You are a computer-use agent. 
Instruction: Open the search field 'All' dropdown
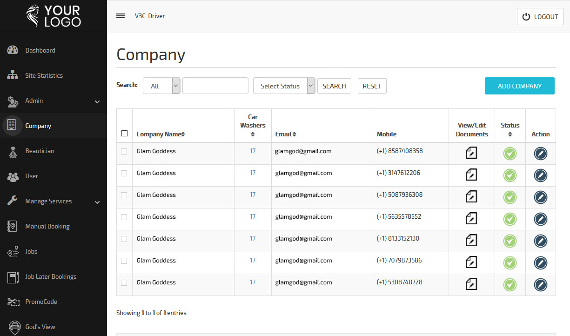161,86
